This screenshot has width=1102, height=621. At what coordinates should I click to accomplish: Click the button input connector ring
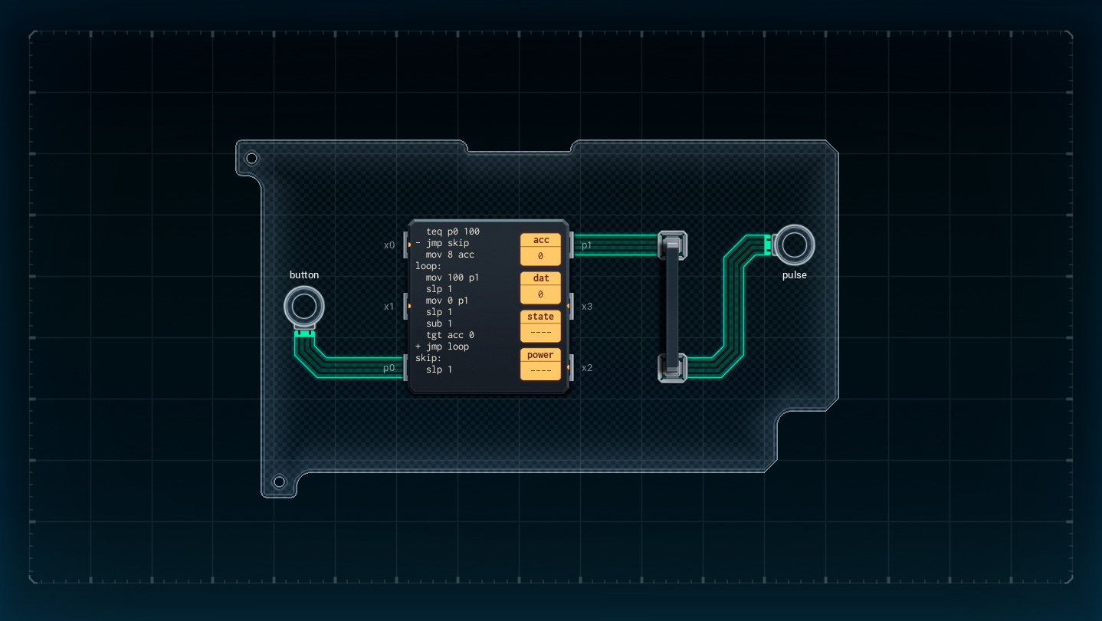[304, 307]
